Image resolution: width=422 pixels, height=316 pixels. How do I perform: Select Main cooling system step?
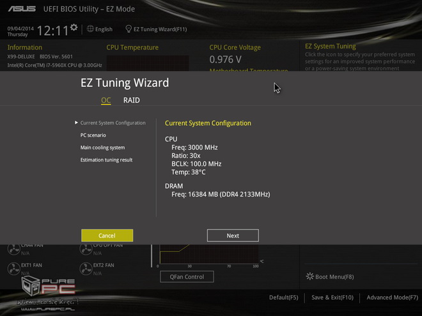pyautogui.click(x=102, y=147)
